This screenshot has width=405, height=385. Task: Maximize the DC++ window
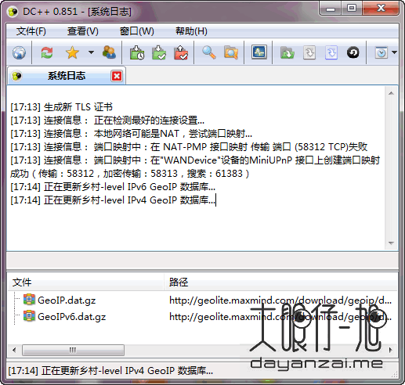[x=352, y=9]
